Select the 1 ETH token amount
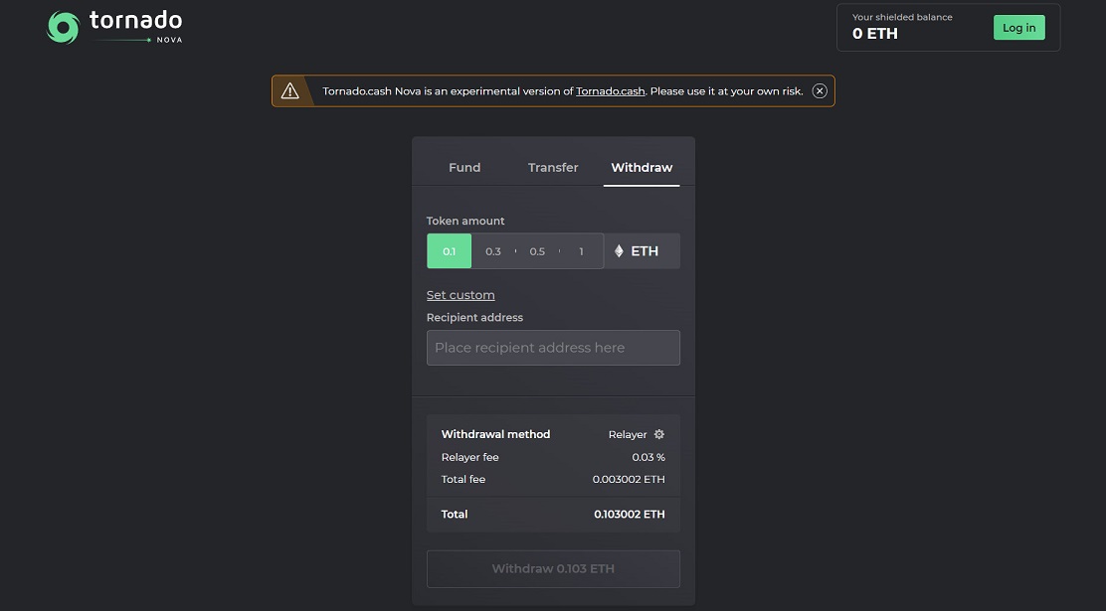This screenshot has width=1106, height=611. pyautogui.click(x=581, y=251)
